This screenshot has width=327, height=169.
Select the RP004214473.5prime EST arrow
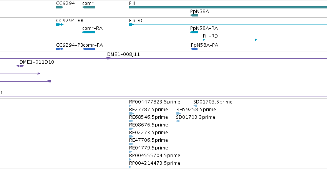[x=130, y=167]
